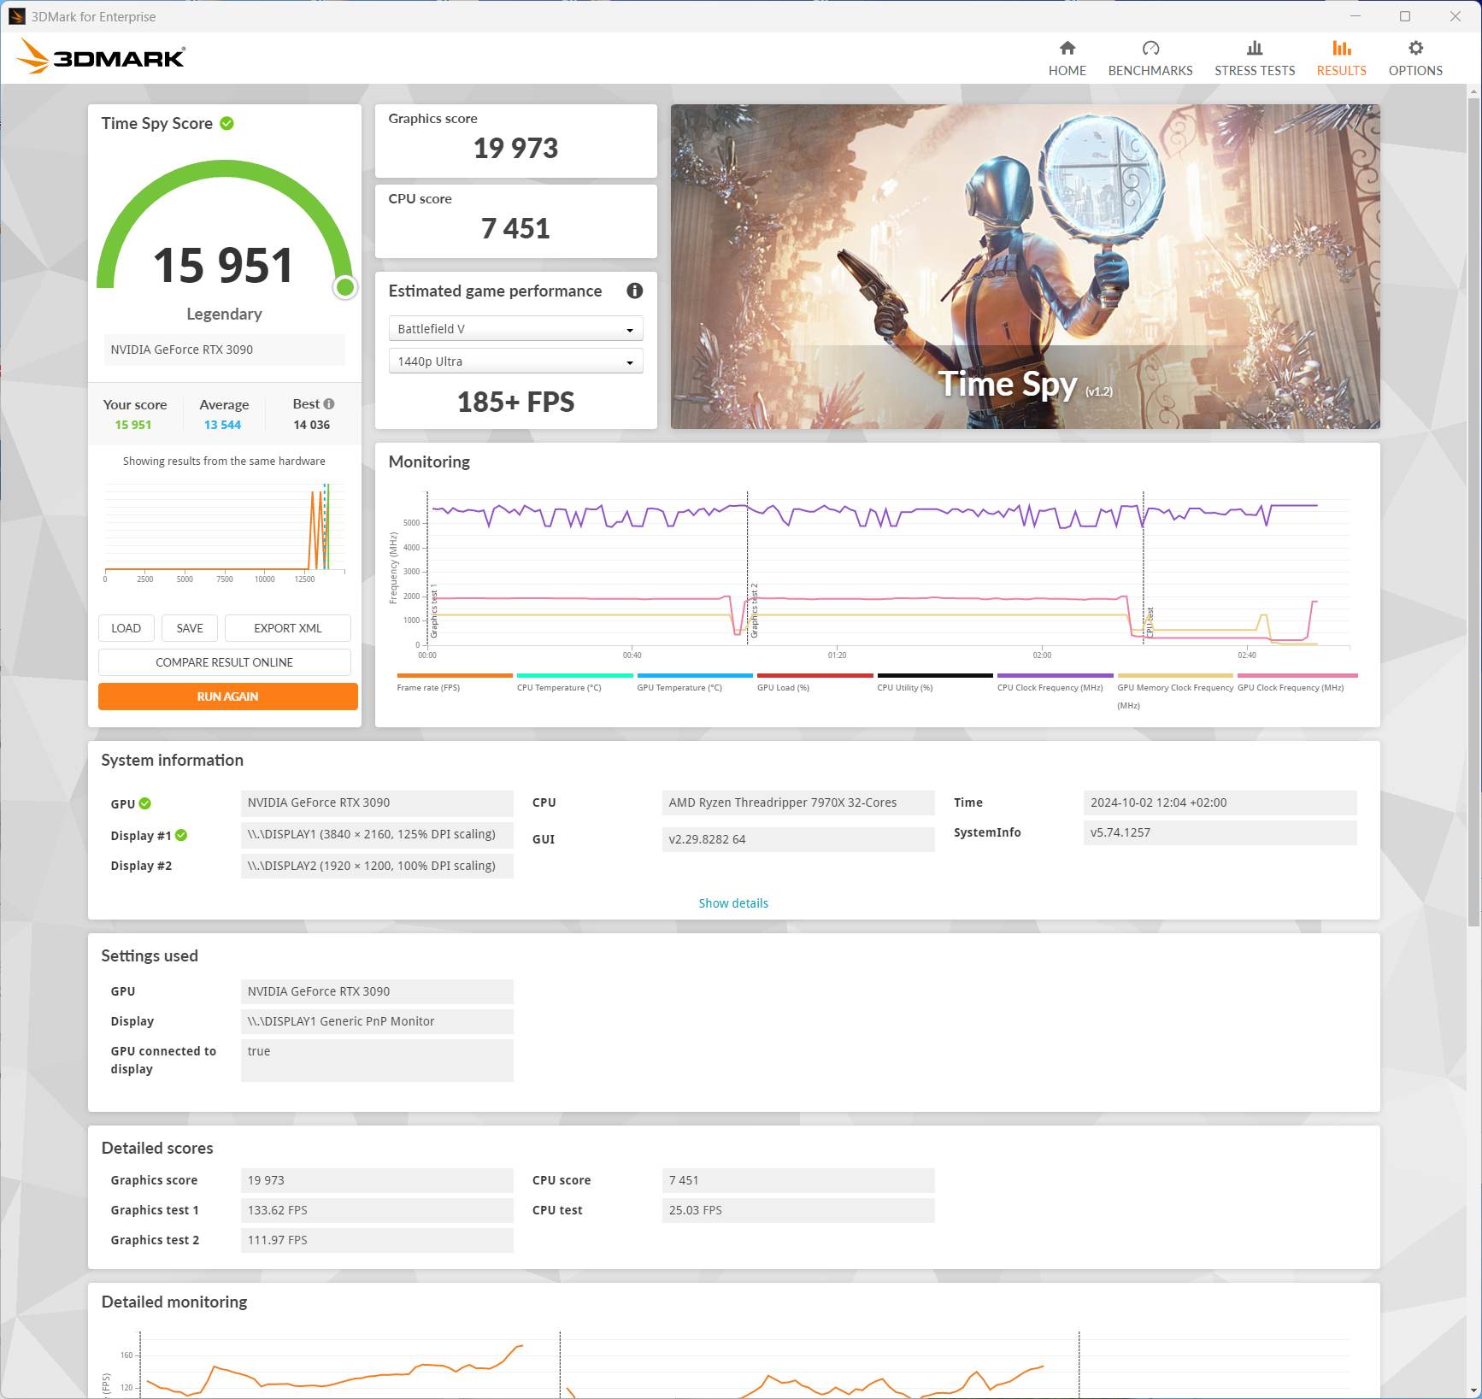
Task: Toggle GPU Load (%) legend item
Action: 815,682
